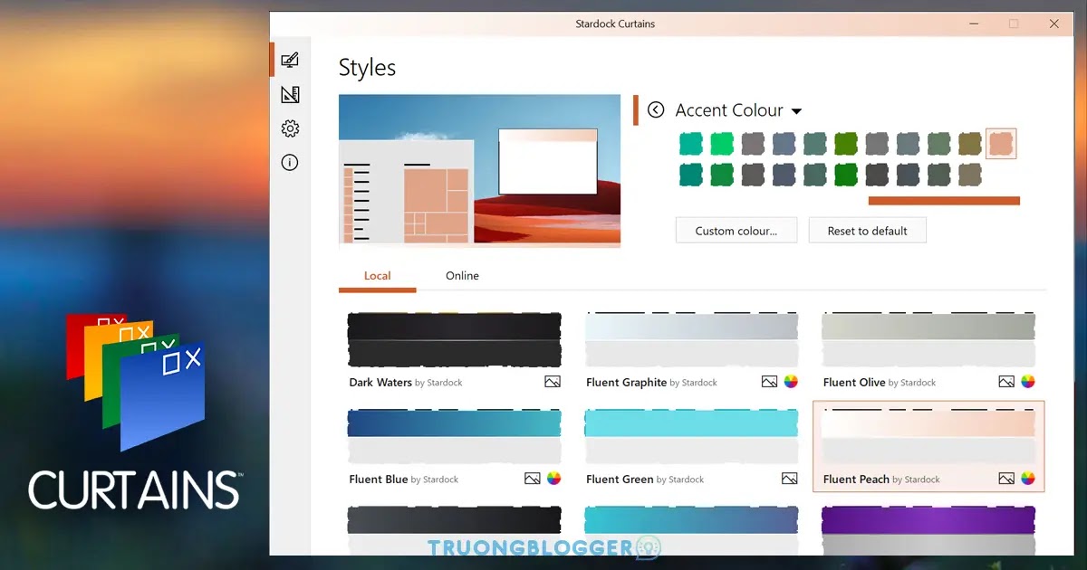Switch to the Online tab
Viewport: 1087px width, 570px height.
tap(462, 276)
